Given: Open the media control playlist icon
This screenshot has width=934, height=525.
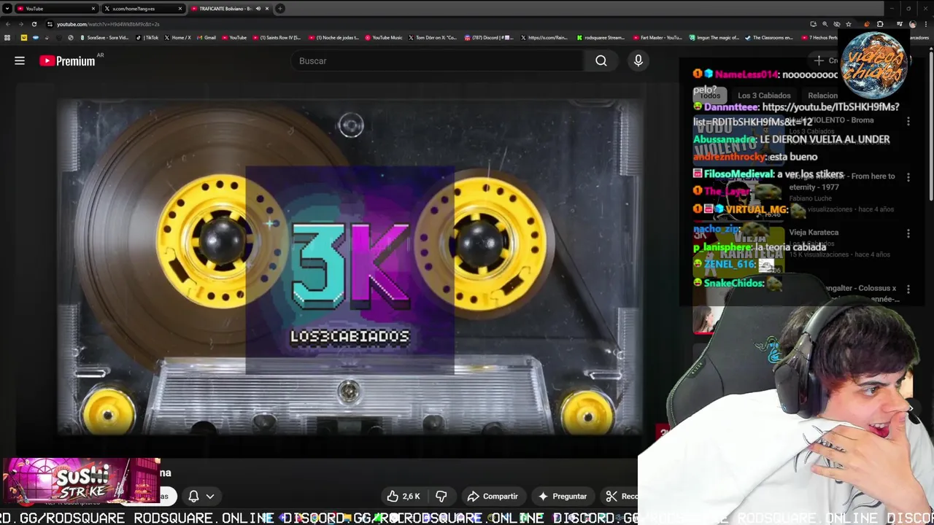Looking at the screenshot, I should (899, 24).
